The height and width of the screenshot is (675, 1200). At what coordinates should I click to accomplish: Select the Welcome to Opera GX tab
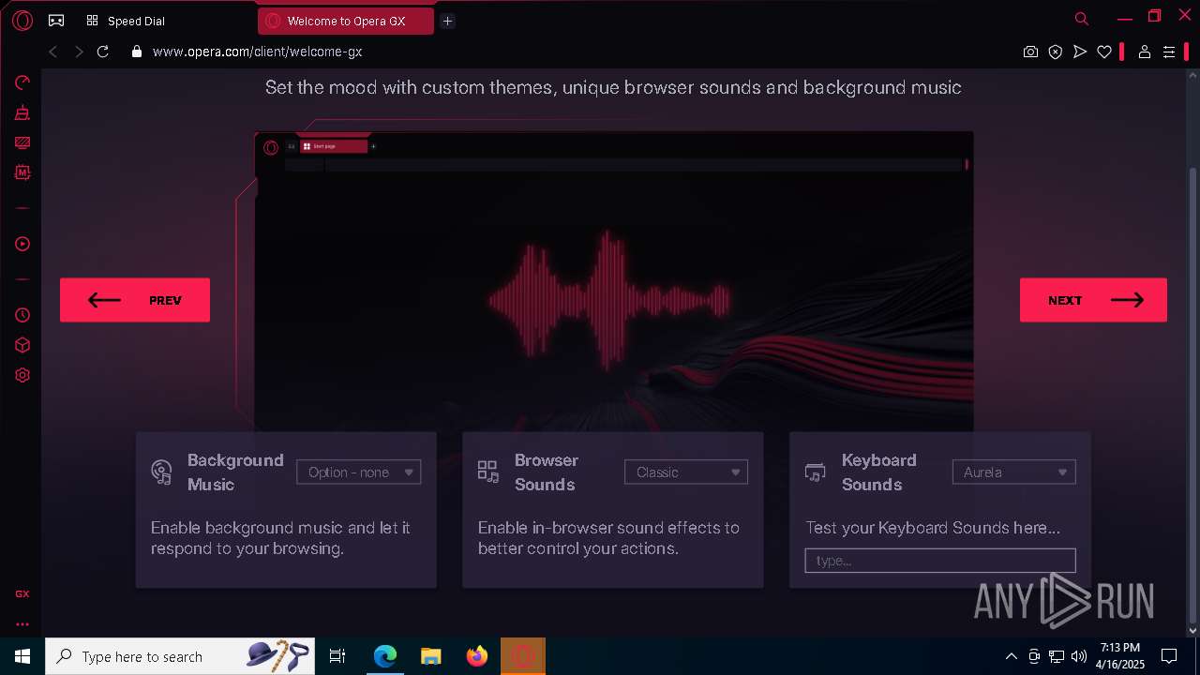(x=345, y=21)
